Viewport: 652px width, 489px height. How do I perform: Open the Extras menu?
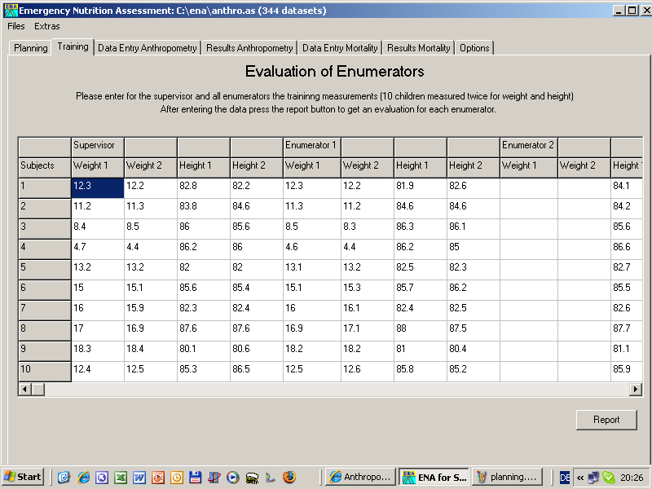point(47,26)
